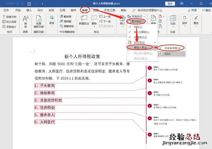Start 朗读 read aloud
This screenshot has height=149, width=212.
[26, 21]
